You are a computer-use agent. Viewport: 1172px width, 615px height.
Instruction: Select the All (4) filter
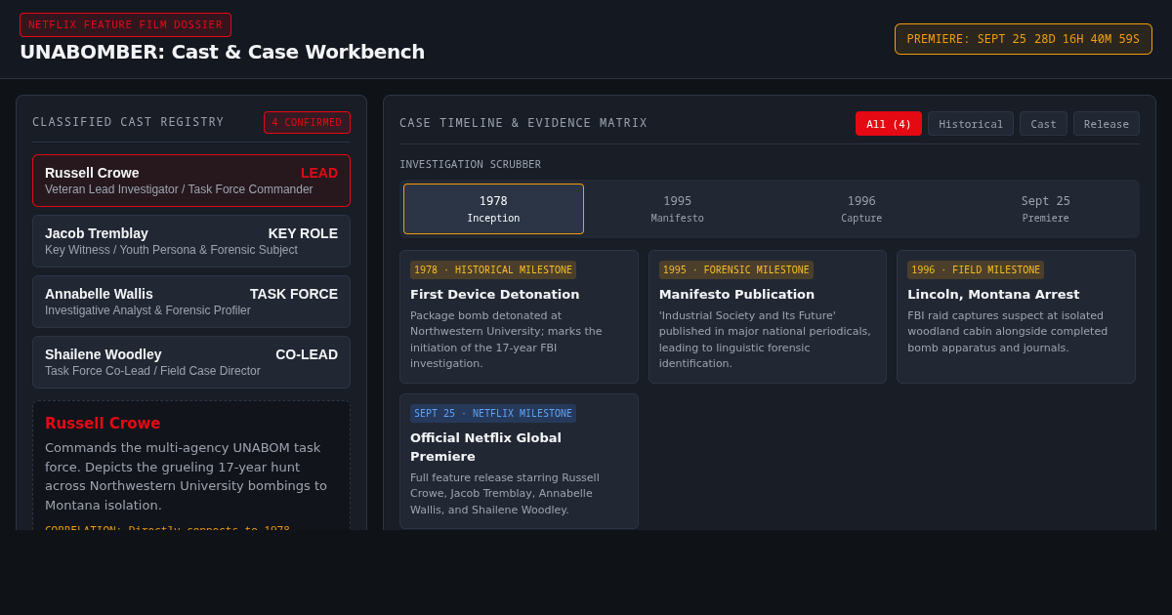889,124
